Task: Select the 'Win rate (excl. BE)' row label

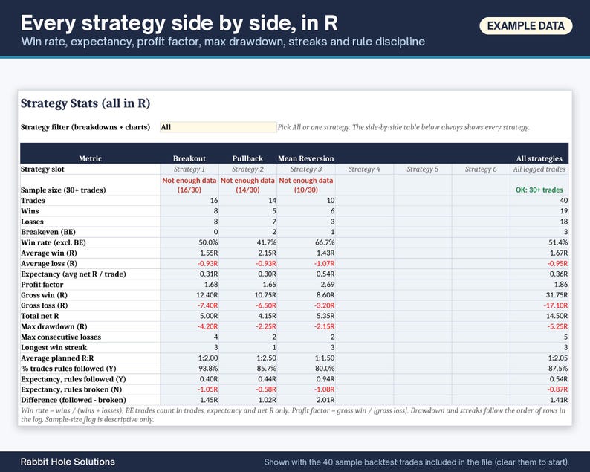Action: point(54,242)
